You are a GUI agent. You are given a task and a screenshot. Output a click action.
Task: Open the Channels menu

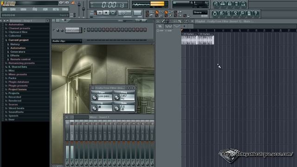pos(24,9)
